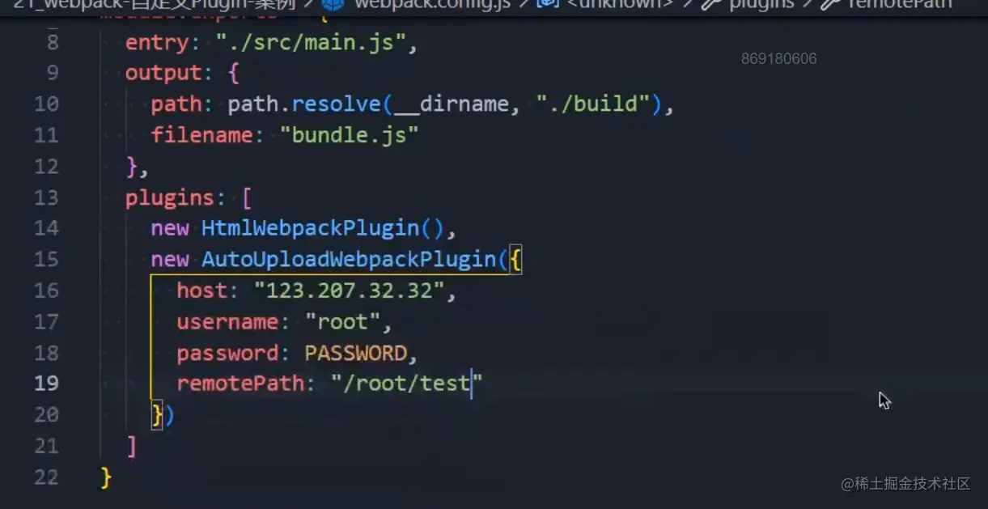Click the highlighted opening brace on line 15

pos(515,260)
